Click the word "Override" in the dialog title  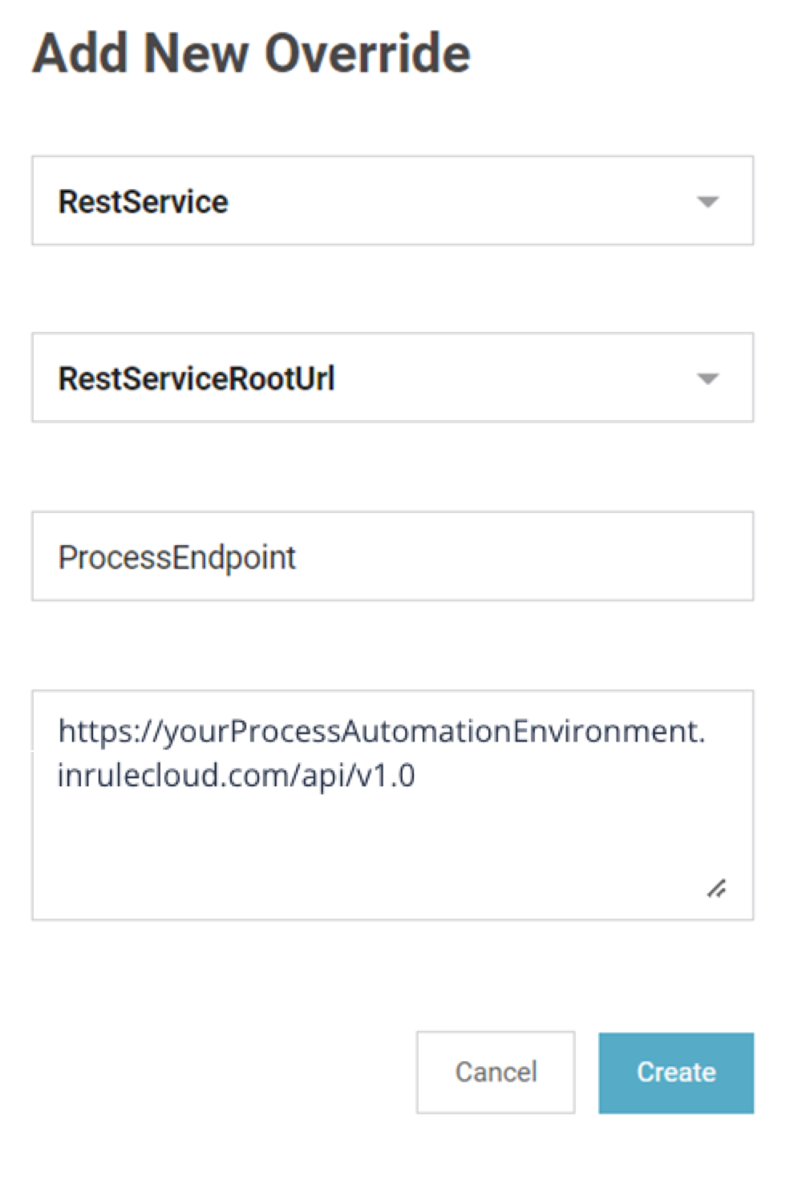coord(367,54)
